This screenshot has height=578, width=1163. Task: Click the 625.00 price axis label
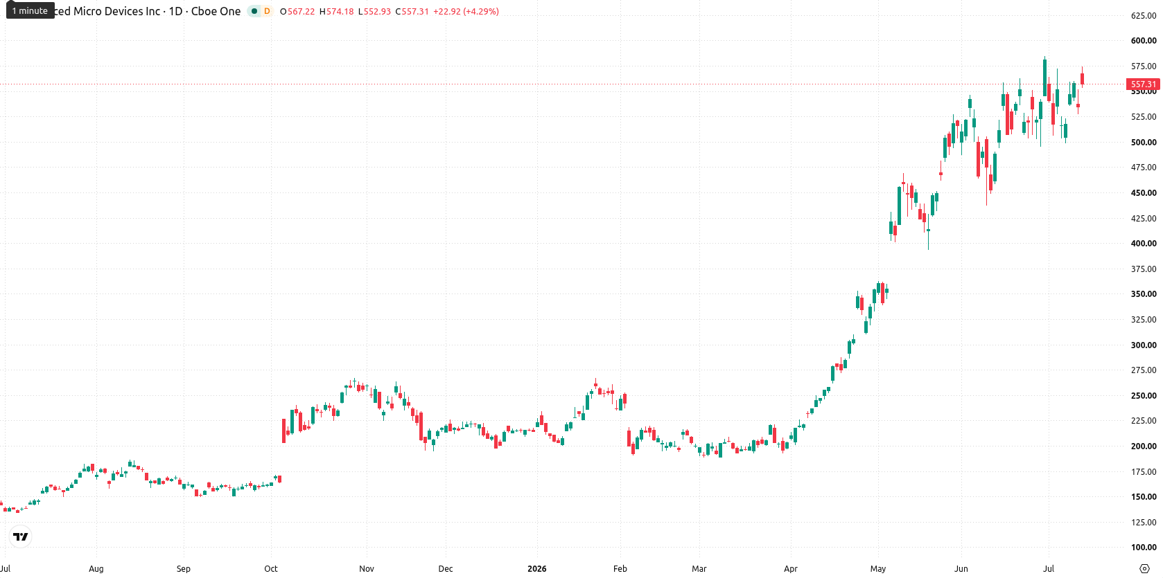point(1144,15)
